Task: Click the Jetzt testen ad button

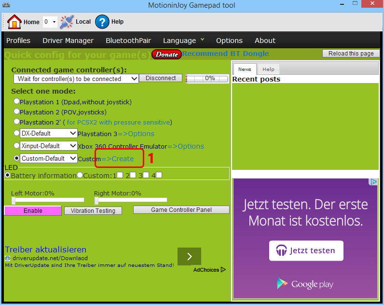Action: pos(306,250)
